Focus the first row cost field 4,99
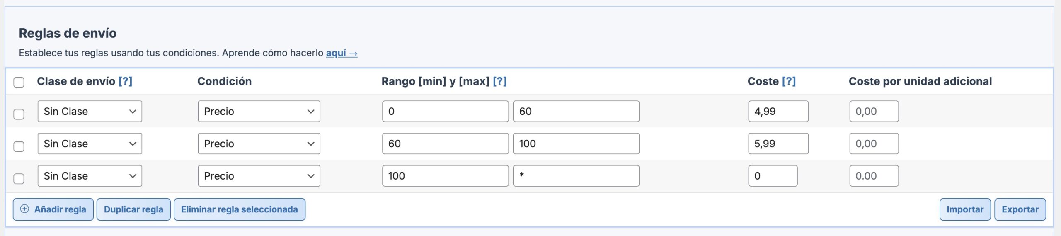Image resolution: width=1061 pixels, height=236 pixels. (778, 111)
